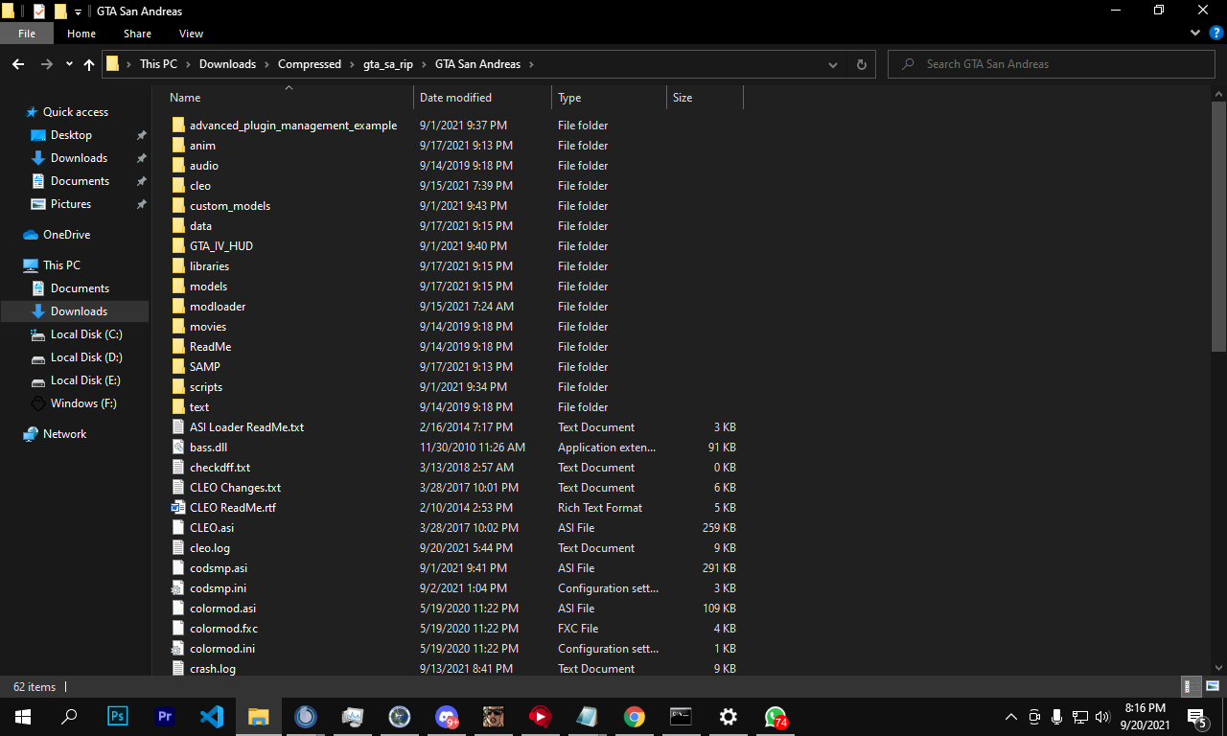The width and height of the screenshot is (1227, 736).
Task: Go back with the Back arrow
Action: pos(18,64)
